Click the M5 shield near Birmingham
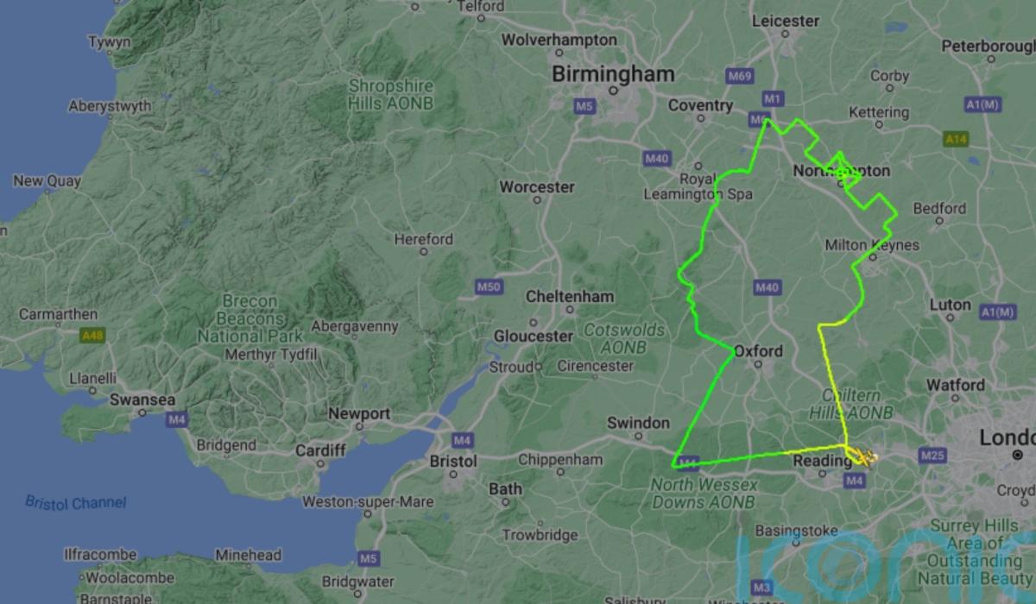The image size is (1036, 604). (x=584, y=105)
